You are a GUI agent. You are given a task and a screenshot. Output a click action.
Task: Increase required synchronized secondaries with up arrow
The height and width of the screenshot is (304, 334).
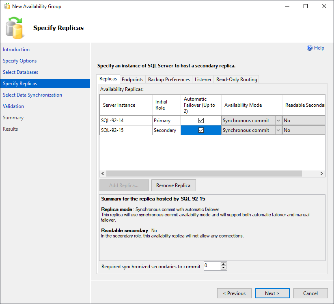pos(223,264)
